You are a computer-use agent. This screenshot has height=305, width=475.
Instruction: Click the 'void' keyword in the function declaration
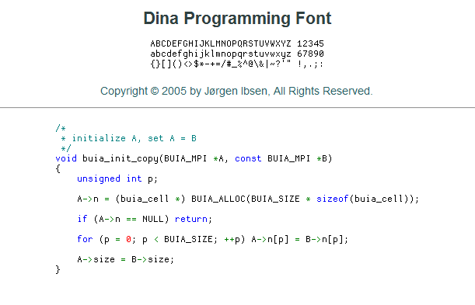66,158
